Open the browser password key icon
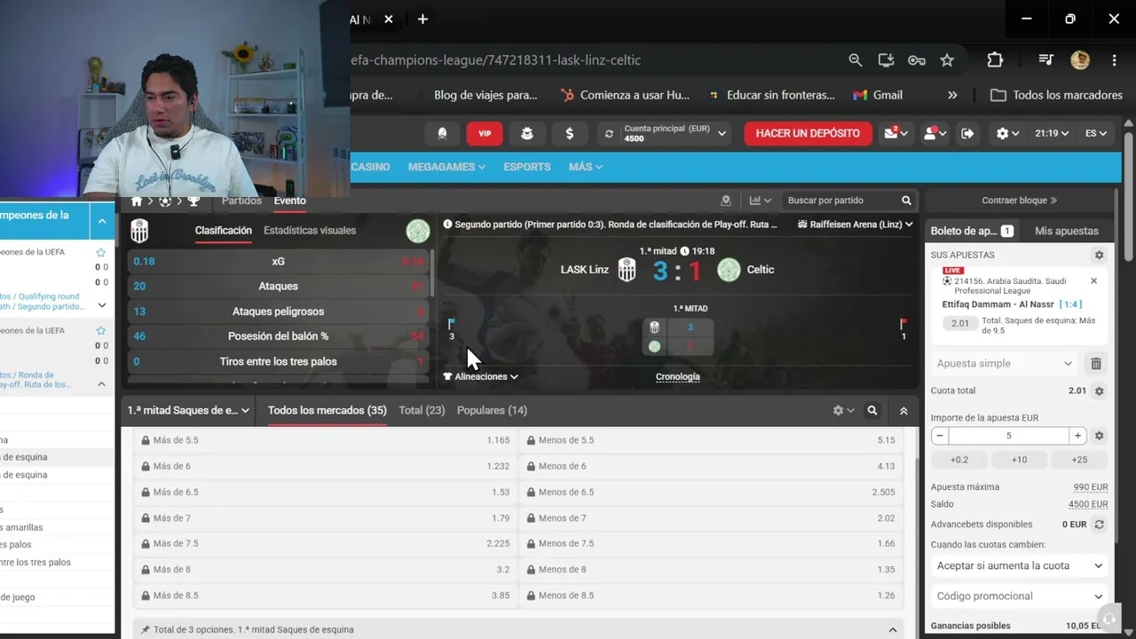Screen dimensions: 1136x639 point(917,60)
